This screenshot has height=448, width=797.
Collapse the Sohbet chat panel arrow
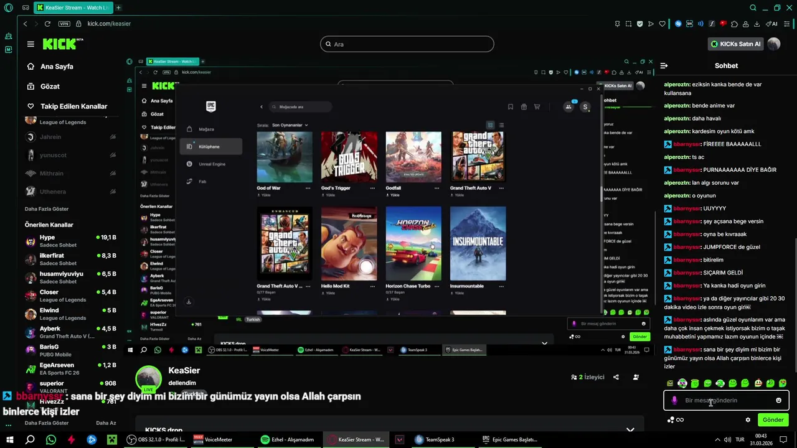(x=664, y=65)
